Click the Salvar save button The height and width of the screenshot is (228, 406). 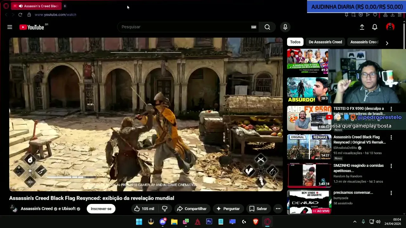tap(258, 209)
